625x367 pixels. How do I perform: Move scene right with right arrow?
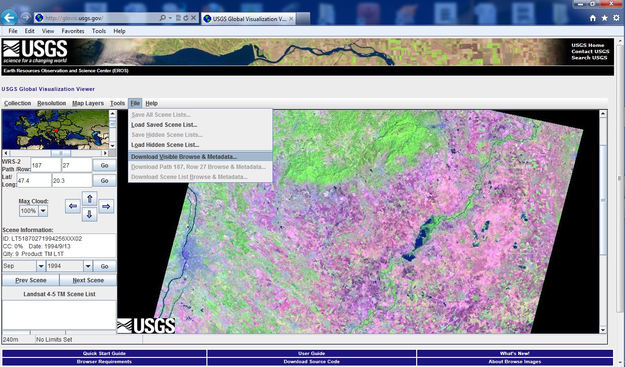point(106,206)
